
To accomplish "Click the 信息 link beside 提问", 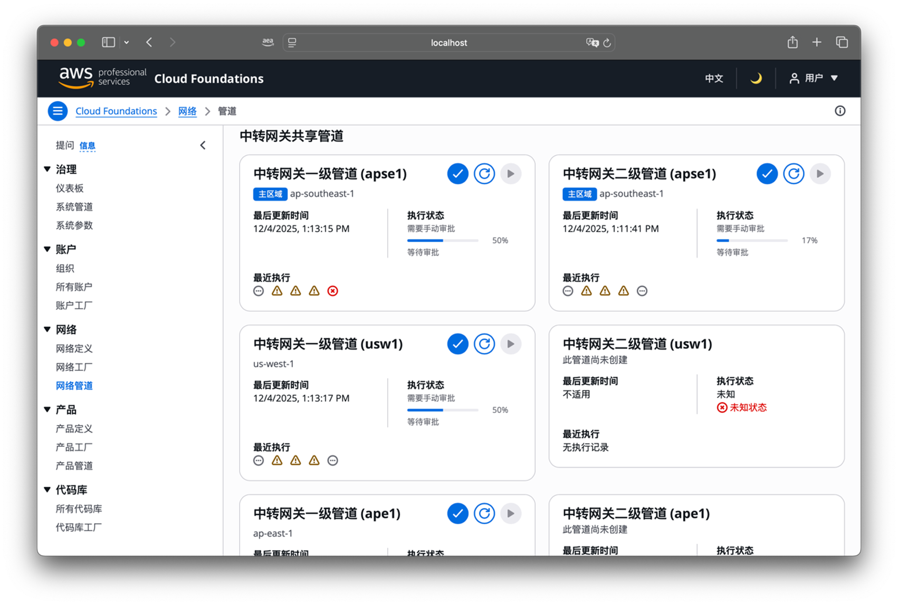I will coord(87,146).
